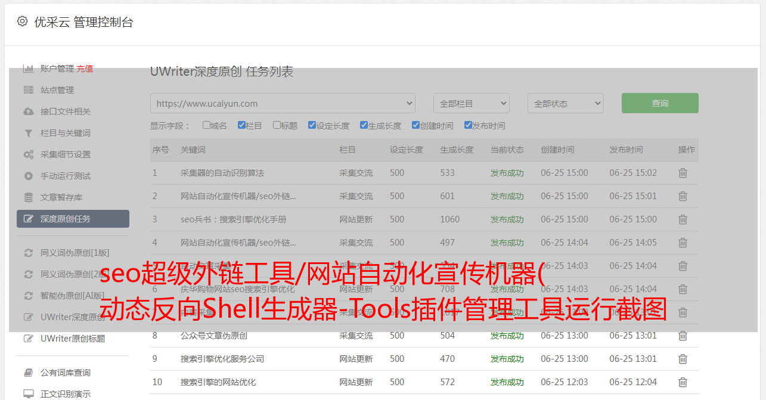Delete the 采集器的自动识别算法 task

click(683, 173)
